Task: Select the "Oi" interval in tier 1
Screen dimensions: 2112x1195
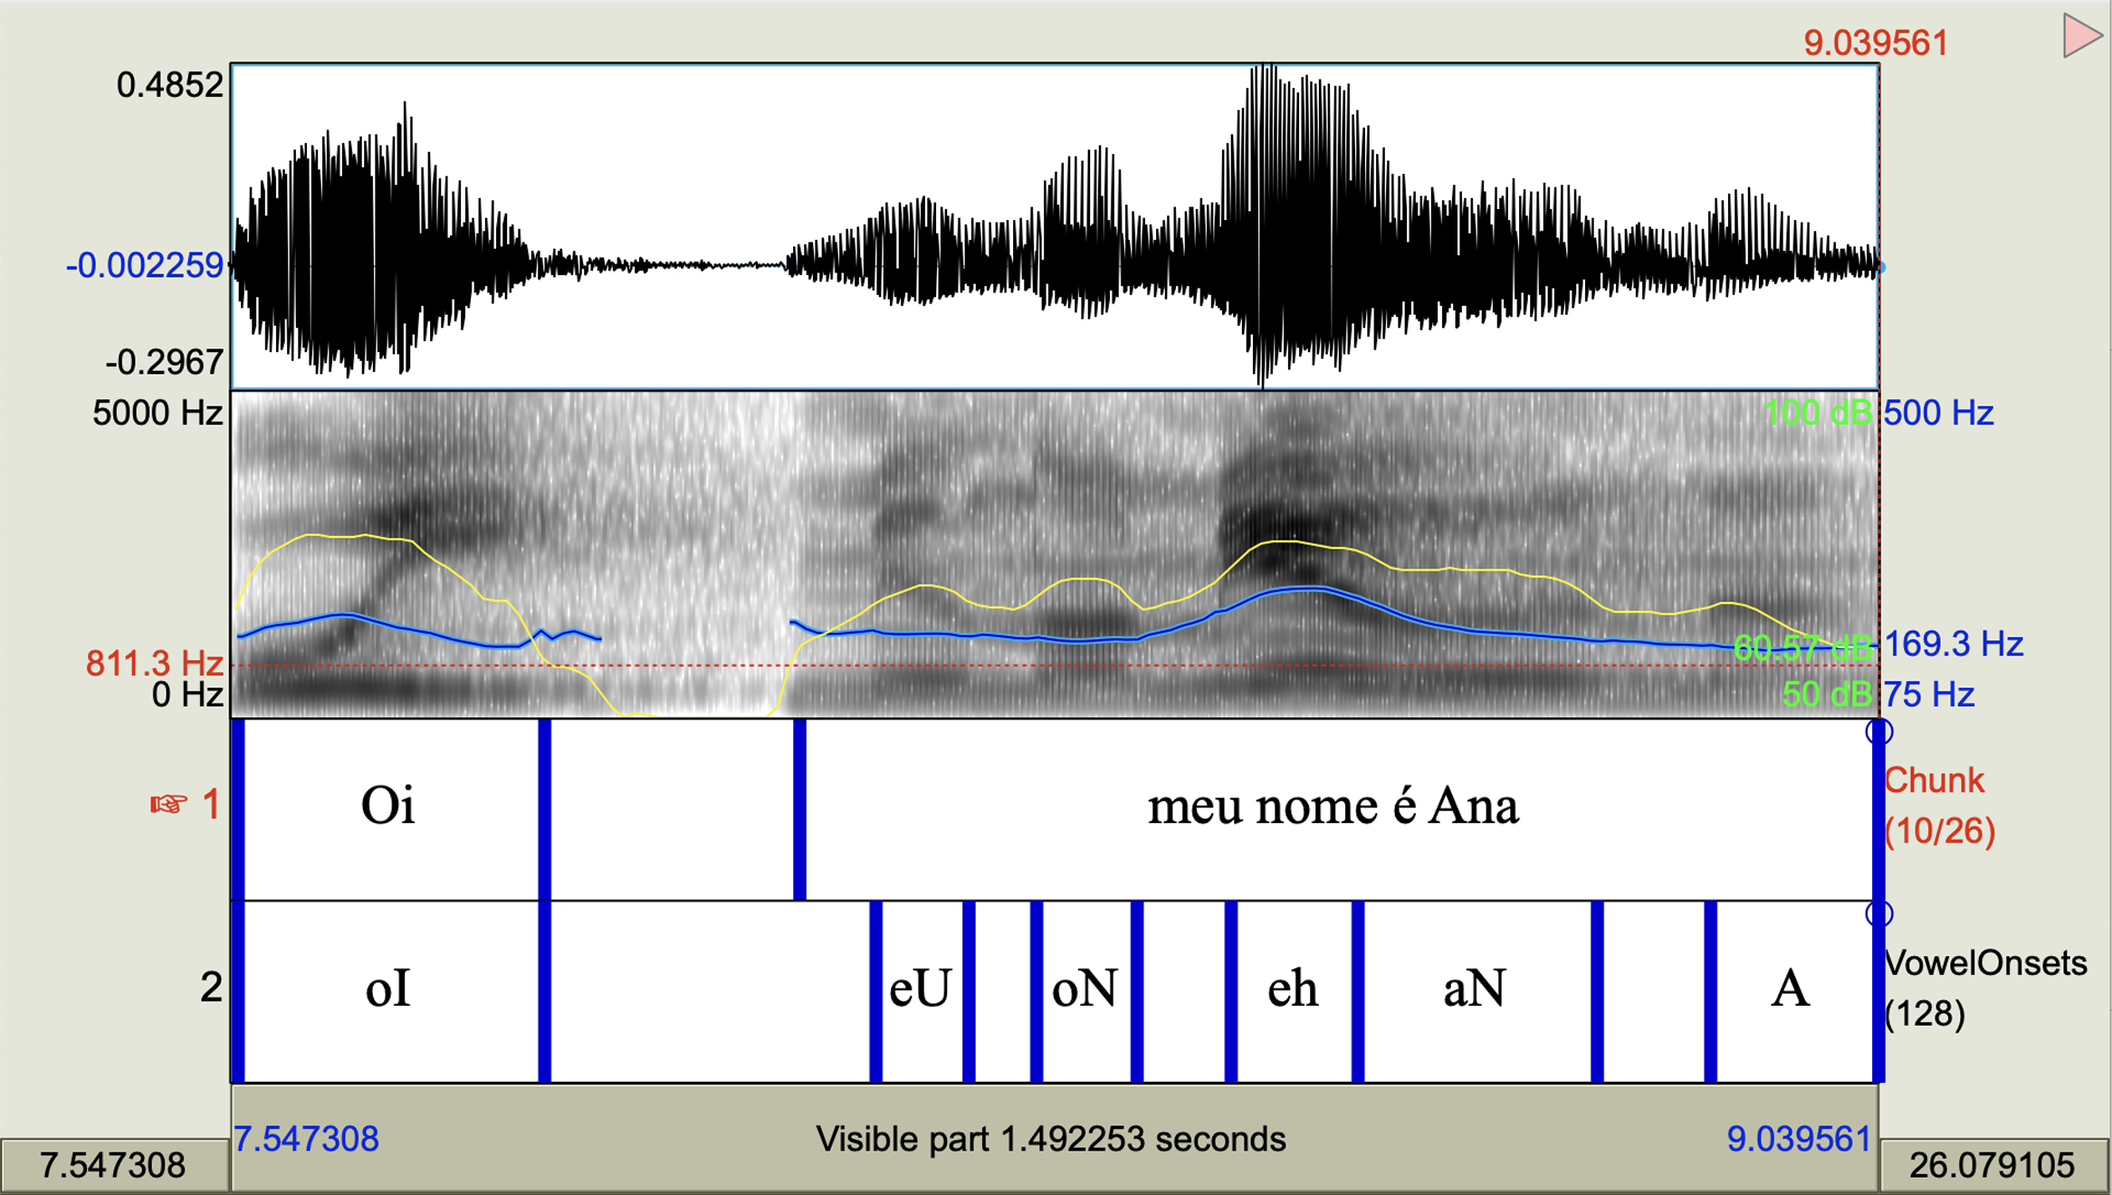Action: [388, 806]
